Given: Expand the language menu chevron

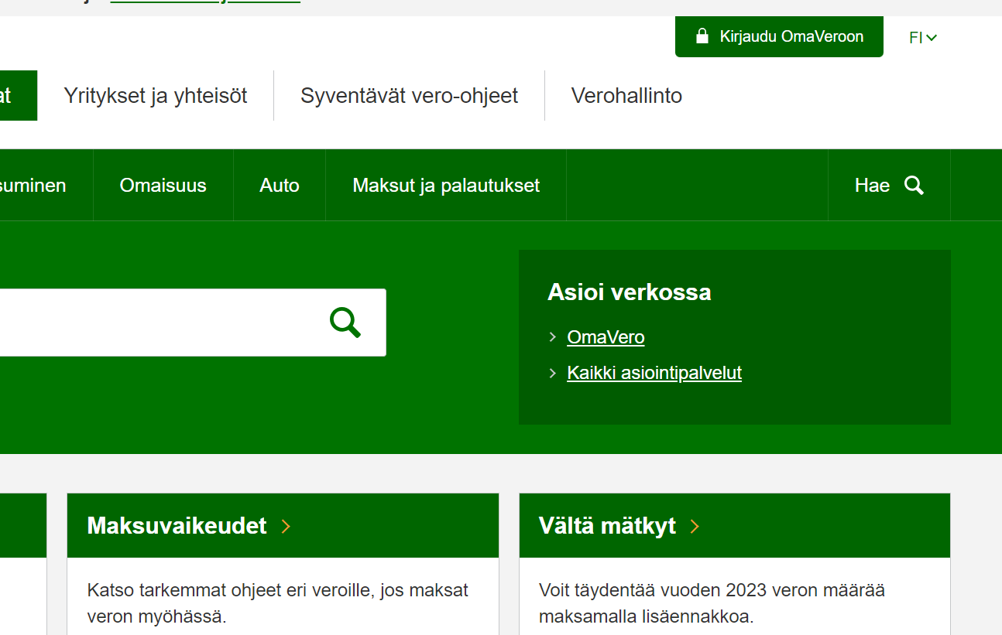Looking at the screenshot, I should pos(932,36).
